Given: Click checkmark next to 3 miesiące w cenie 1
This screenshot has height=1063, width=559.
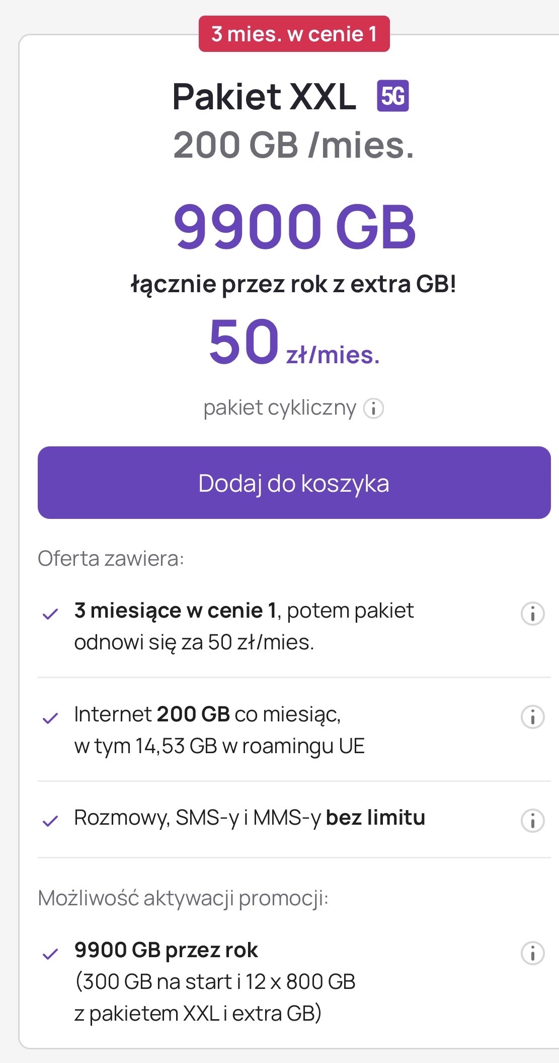Looking at the screenshot, I should [50, 614].
